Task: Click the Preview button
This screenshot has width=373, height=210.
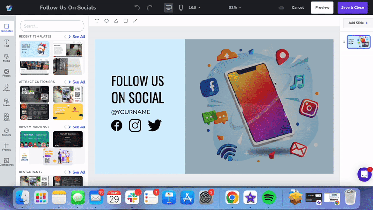Action: pyautogui.click(x=322, y=7)
